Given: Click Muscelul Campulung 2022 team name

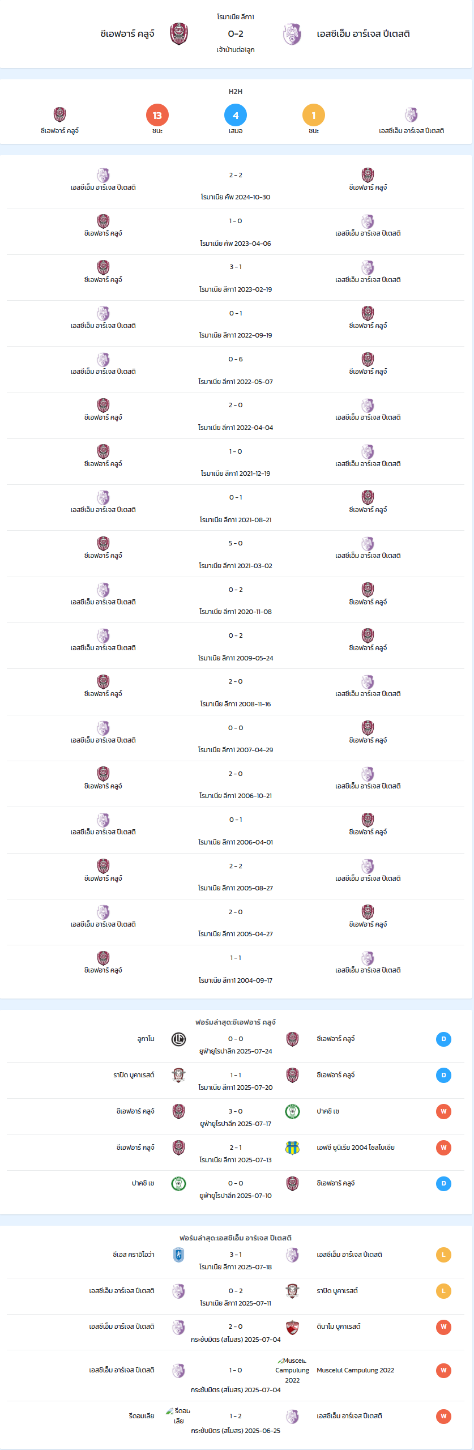Looking at the screenshot, I should pos(355,1370).
